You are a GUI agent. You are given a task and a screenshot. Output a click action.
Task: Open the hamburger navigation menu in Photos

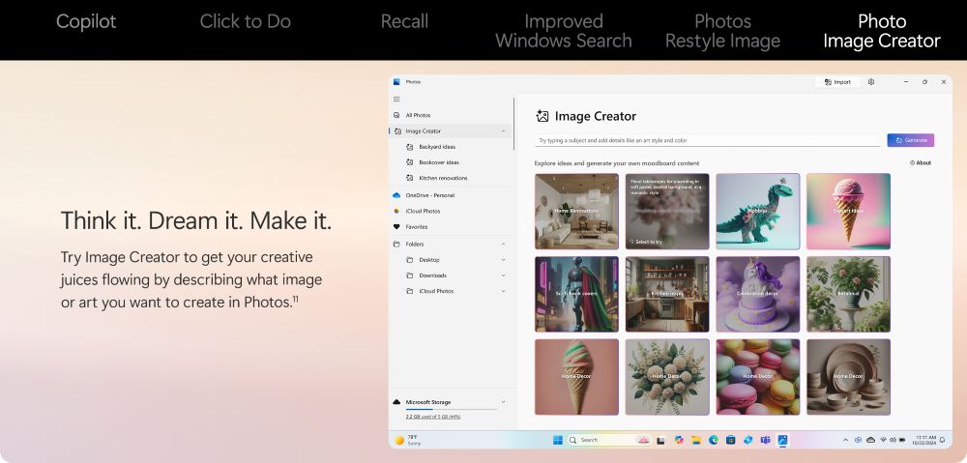[x=396, y=100]
